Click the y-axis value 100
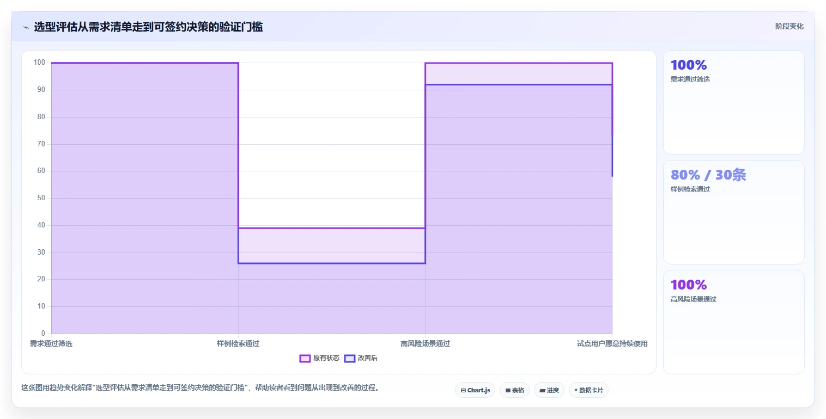The height and width of the screenshot is (419, 826). click(39, 63)
